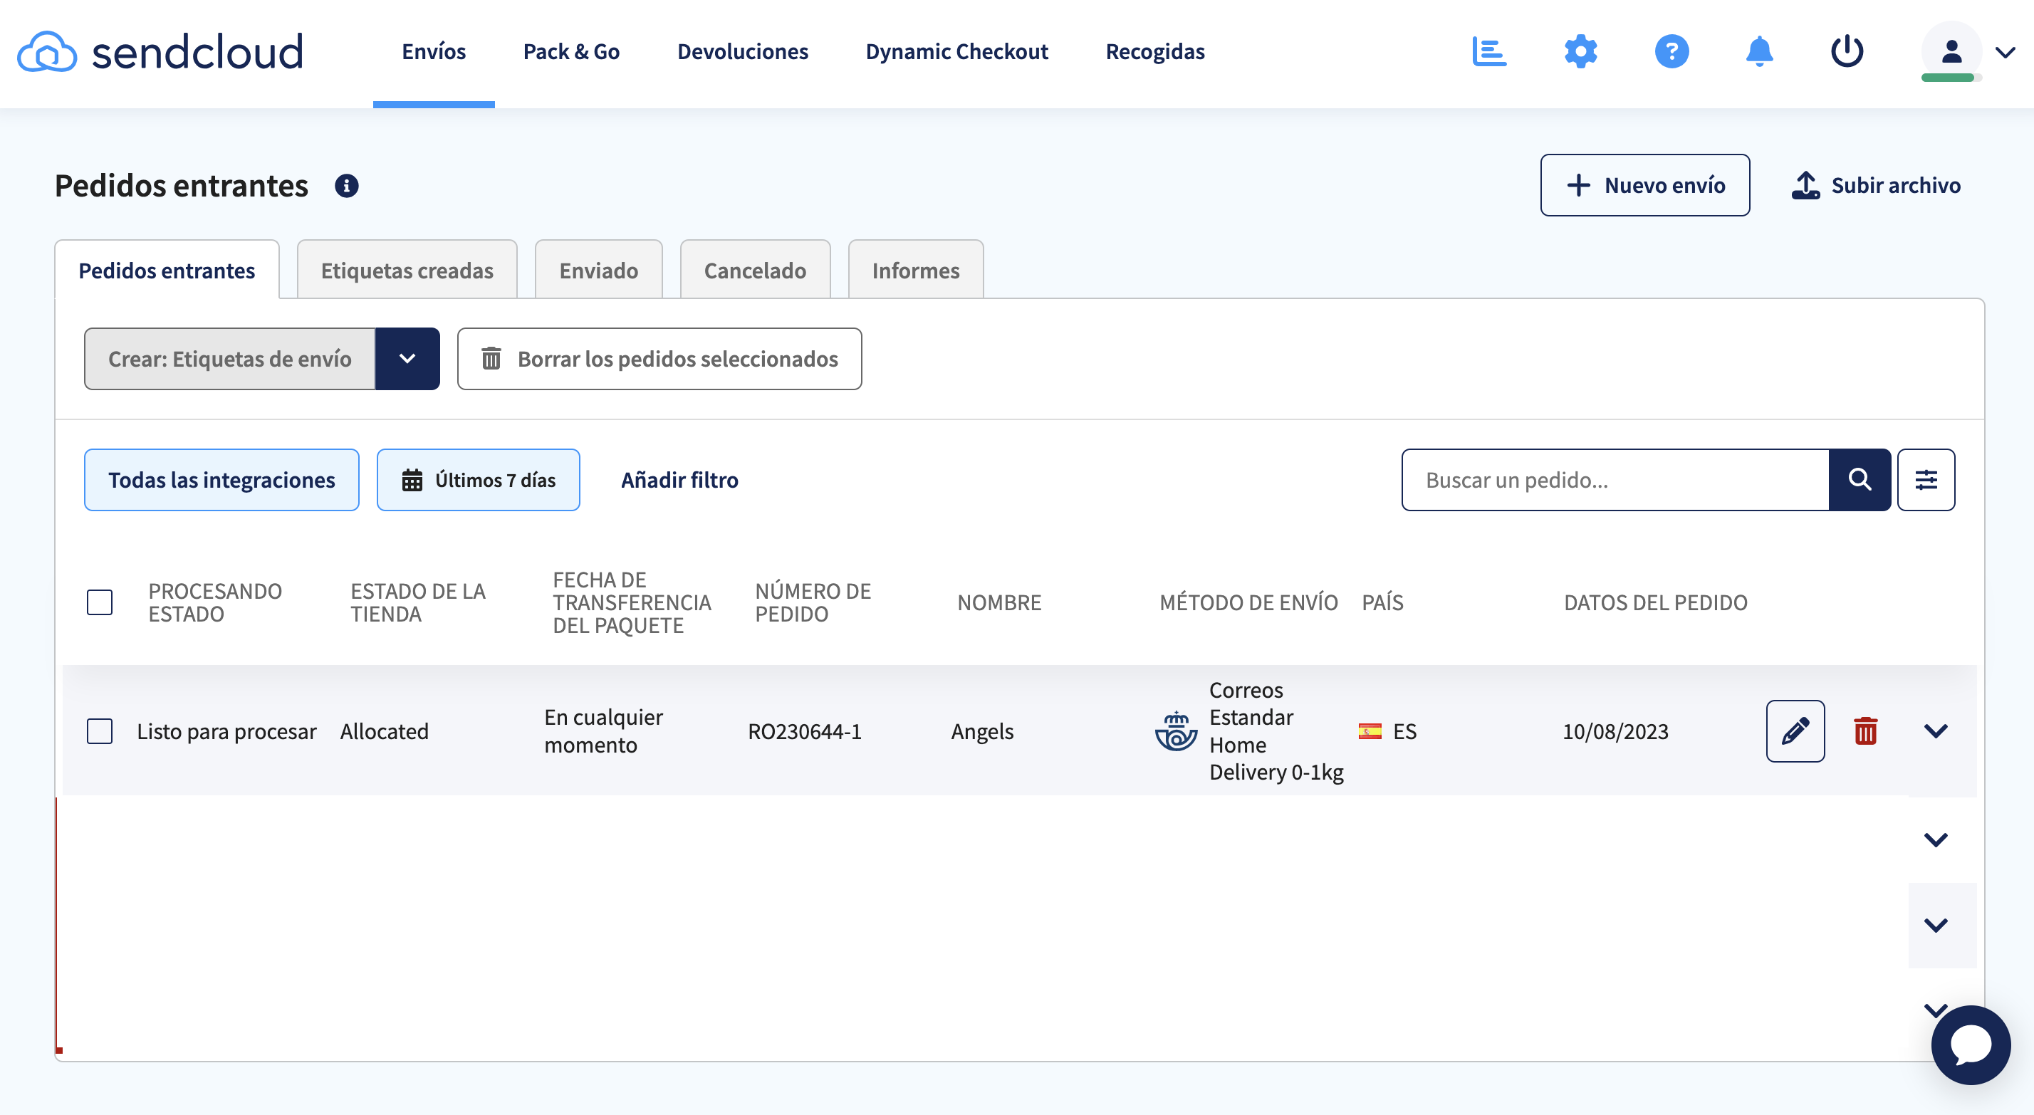Click NÚMERO DE PEDIDO column header
Screen dimensions: 2034x1115
click(x=813, y=602)
